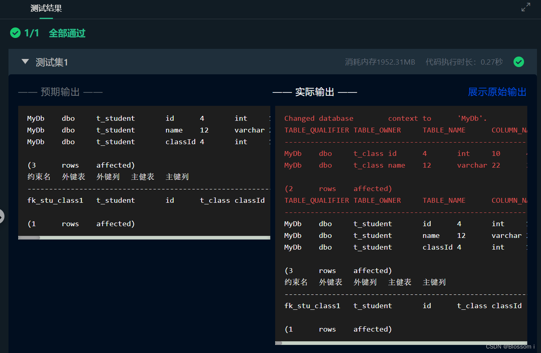Click 外键表 header in expected output

click(x=74, y=176)
